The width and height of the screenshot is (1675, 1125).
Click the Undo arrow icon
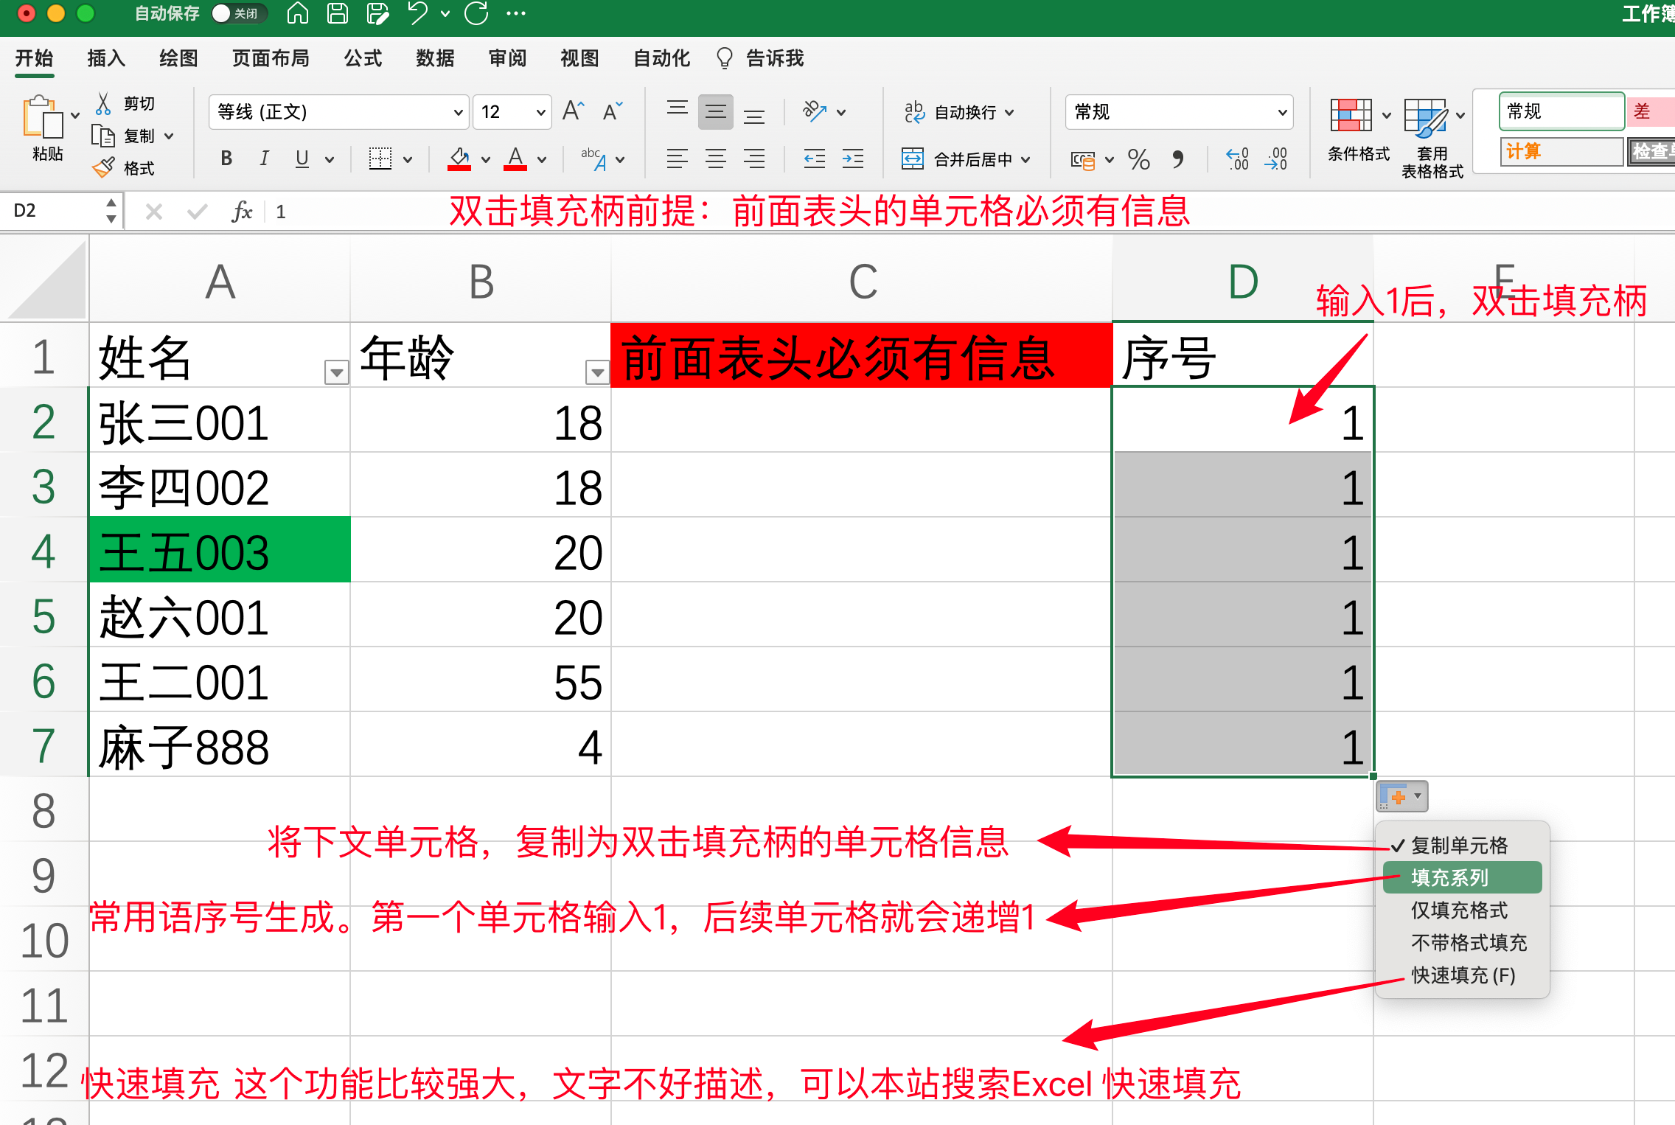pos(418,13)
